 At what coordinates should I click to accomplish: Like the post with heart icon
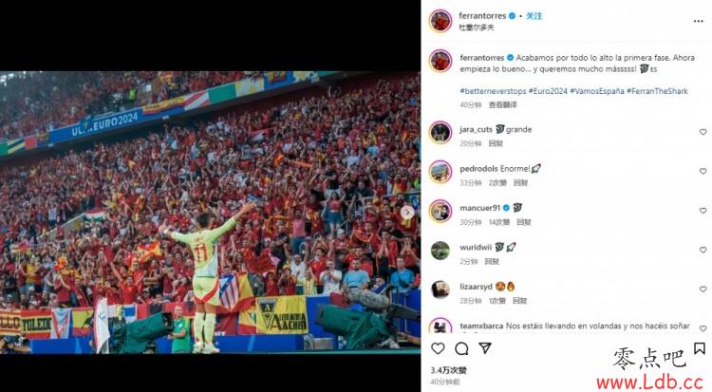438,348
